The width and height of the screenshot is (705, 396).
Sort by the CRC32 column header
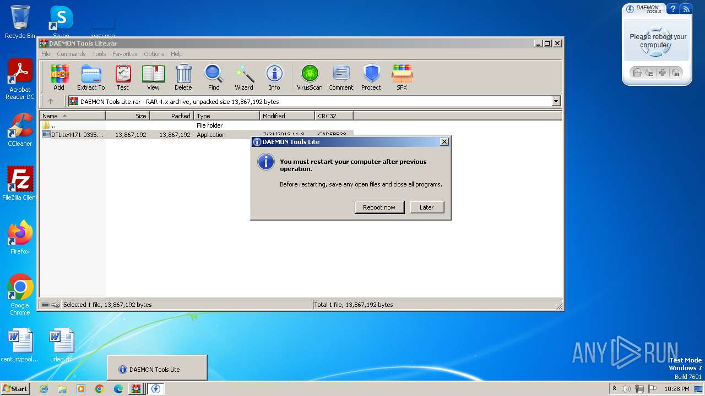334,116
